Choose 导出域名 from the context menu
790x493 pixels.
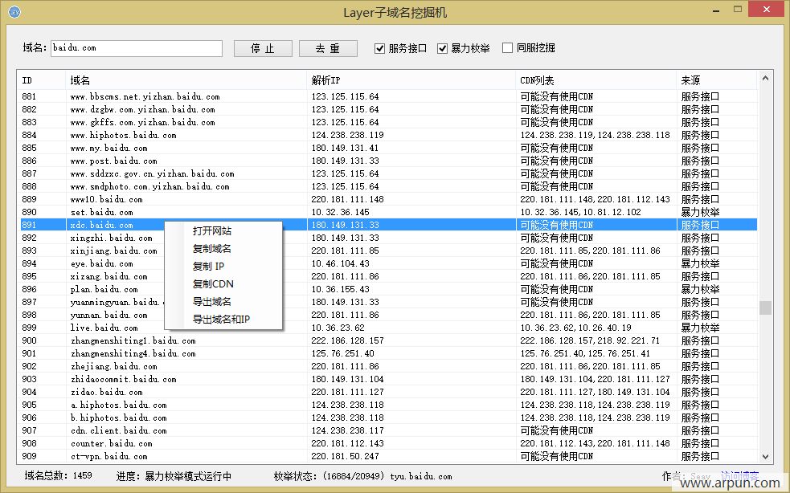click(x=212, y=302)
